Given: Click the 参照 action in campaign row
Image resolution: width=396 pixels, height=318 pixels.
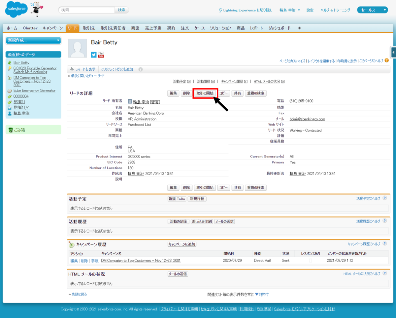Looking at the screenshot, I should coord(95,261).
